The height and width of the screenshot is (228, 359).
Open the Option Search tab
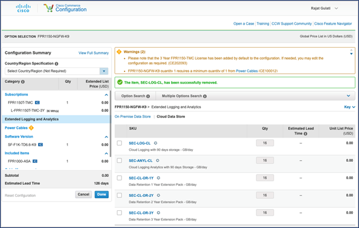[135, 96]
